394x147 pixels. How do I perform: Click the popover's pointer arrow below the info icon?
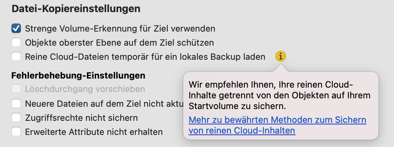tap(281, 68)
